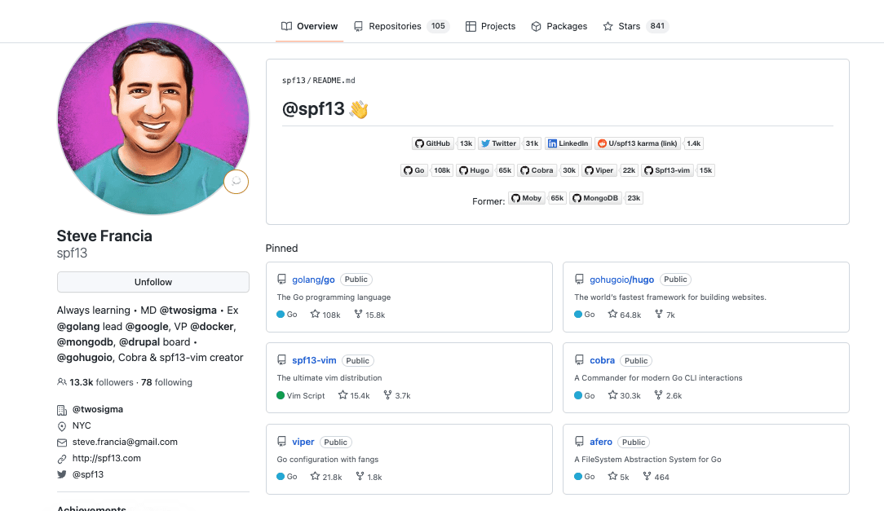Click the spf13-vim star count 15.4k
Image resolution: width=884 pixels, height=511 pixels.
[353, 395]
